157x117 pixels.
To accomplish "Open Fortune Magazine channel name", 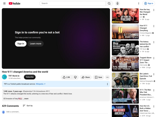I will coord(146,33).
